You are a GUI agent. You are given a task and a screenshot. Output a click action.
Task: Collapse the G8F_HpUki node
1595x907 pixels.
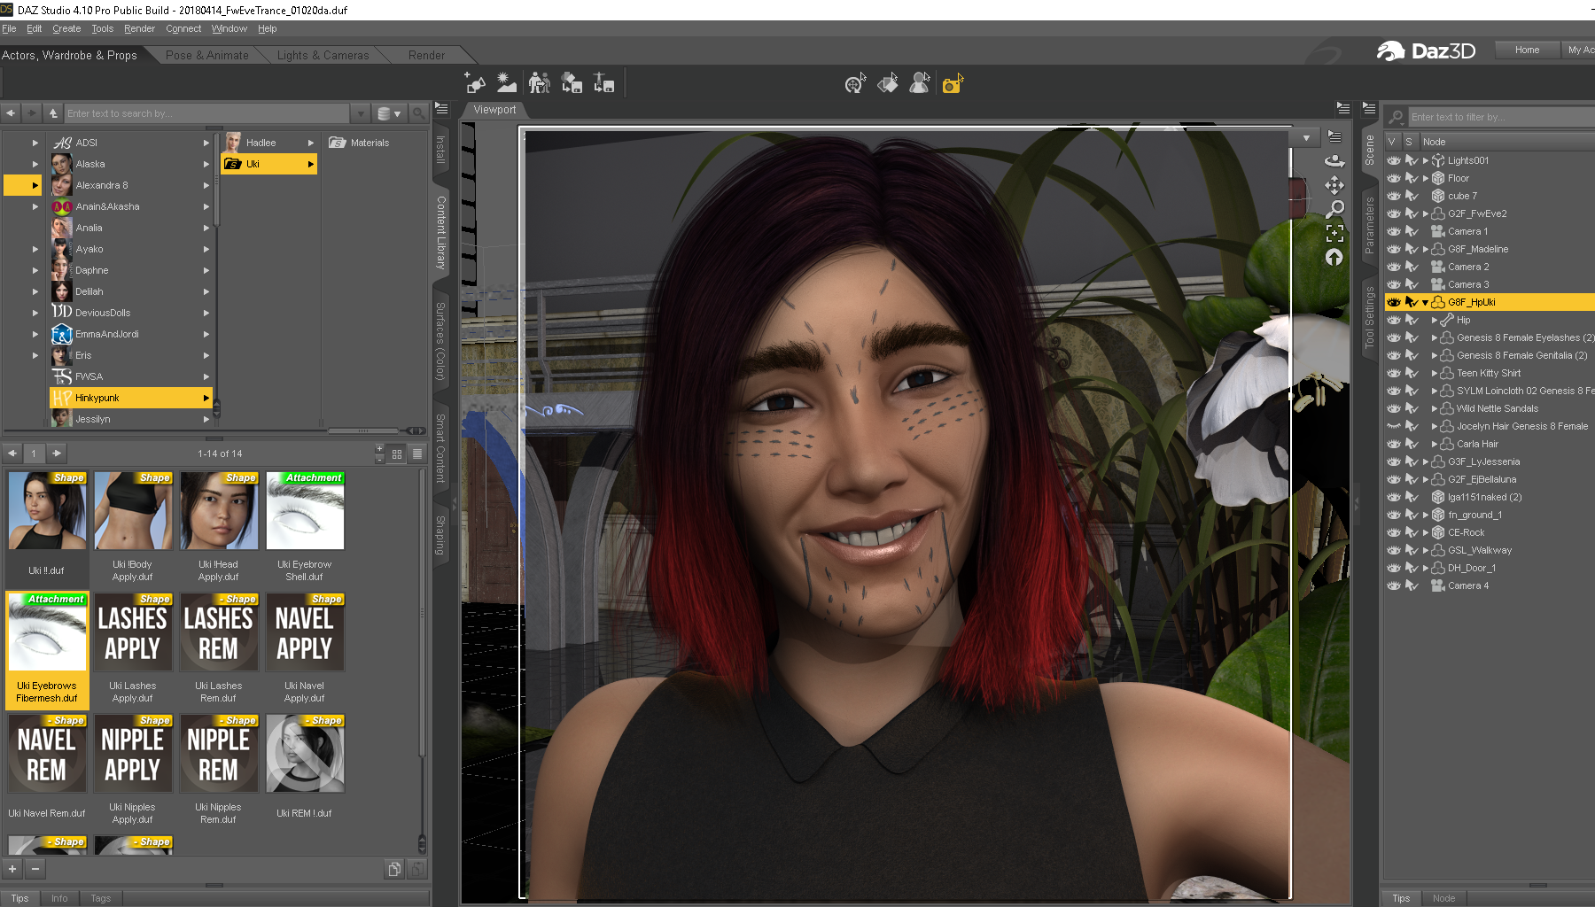click(1426, 302)
